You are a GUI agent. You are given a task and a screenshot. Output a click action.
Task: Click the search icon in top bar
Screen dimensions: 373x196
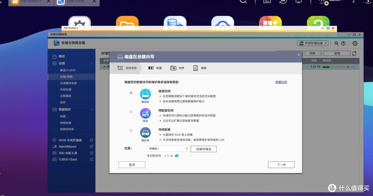[243, 1]
